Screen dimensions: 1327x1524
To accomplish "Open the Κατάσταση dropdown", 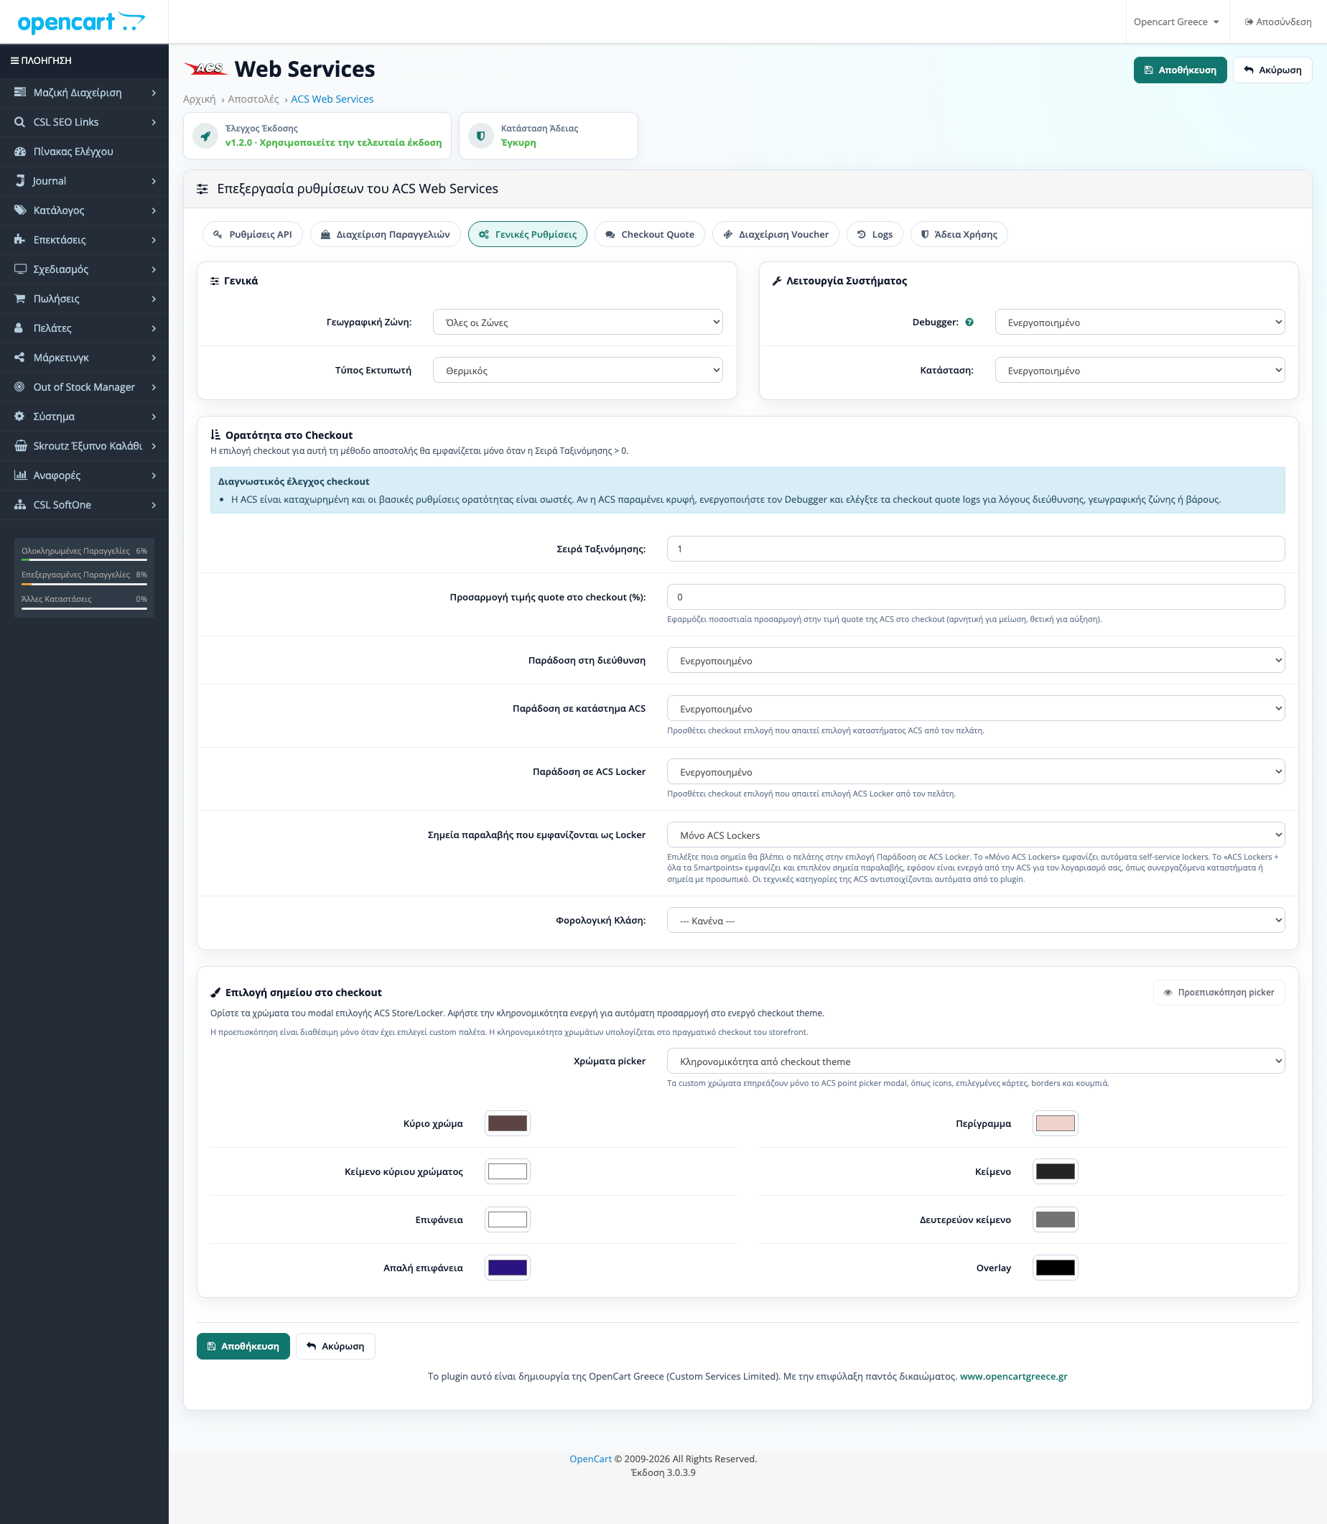I will [1140, 371].
